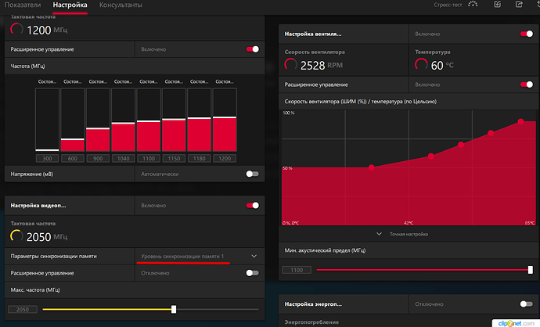540x327 pixels.
Task: Click the 2050 МГц memory clock reading
Action: 47,237
